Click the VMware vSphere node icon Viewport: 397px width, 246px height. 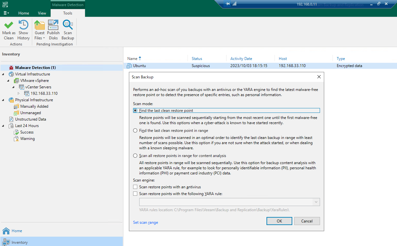click(x=16, y=81)
